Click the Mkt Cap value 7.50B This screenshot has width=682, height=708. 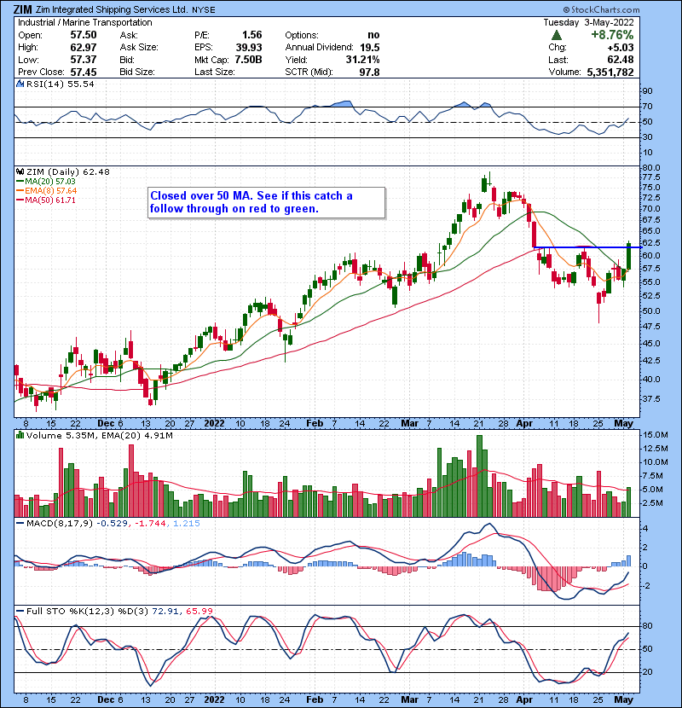point(248,60)
